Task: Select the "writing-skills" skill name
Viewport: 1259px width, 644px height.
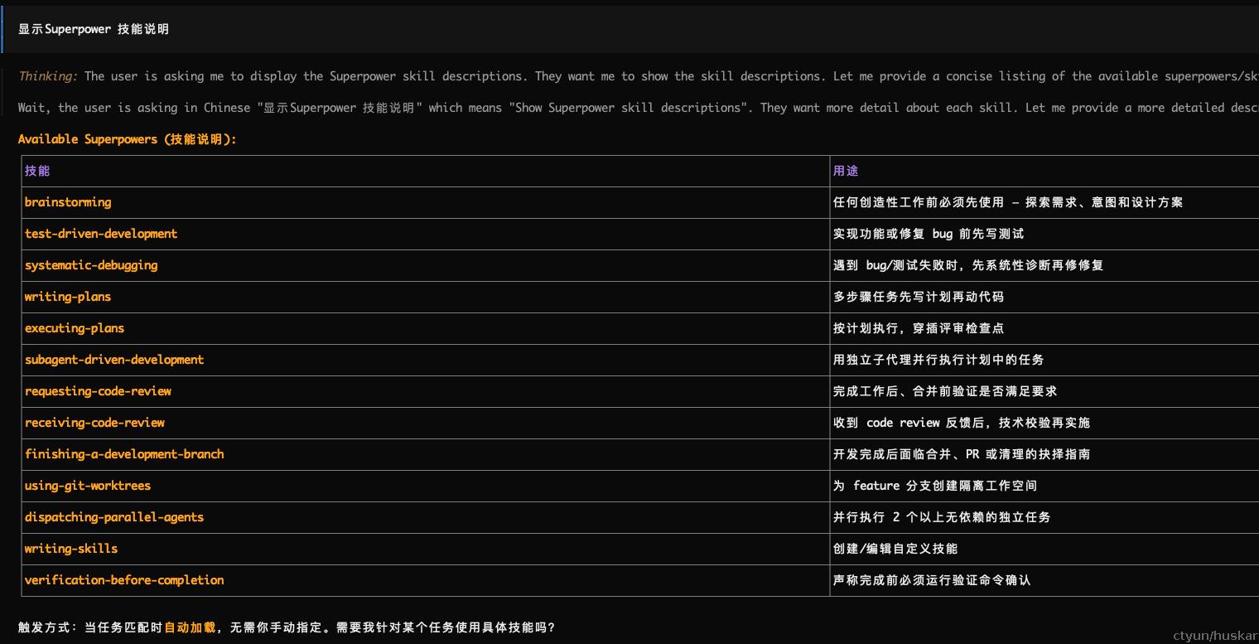Action: coord(71,549)
